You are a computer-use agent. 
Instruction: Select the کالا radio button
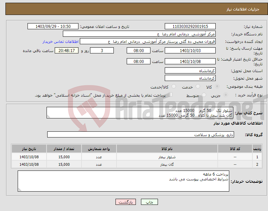(x=217, y=86)
